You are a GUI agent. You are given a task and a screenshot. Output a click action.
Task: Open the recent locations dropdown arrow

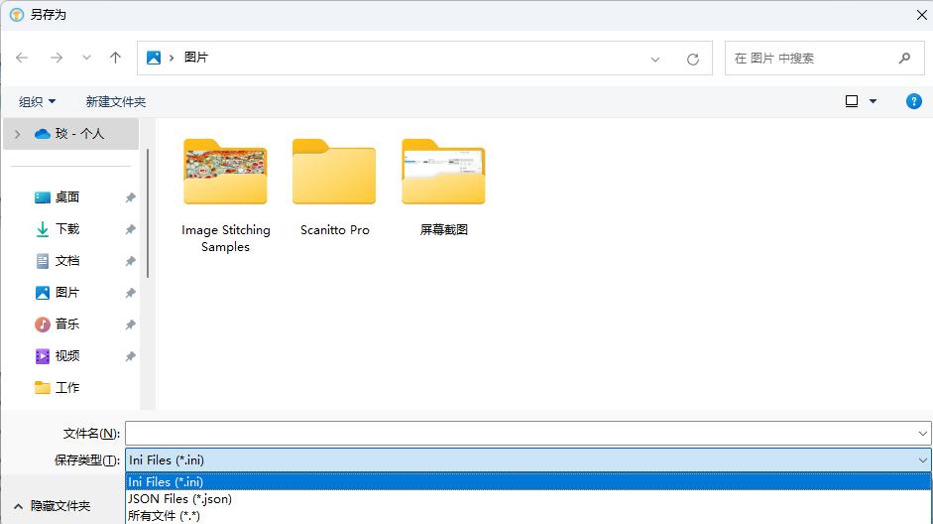coord(86,59)
